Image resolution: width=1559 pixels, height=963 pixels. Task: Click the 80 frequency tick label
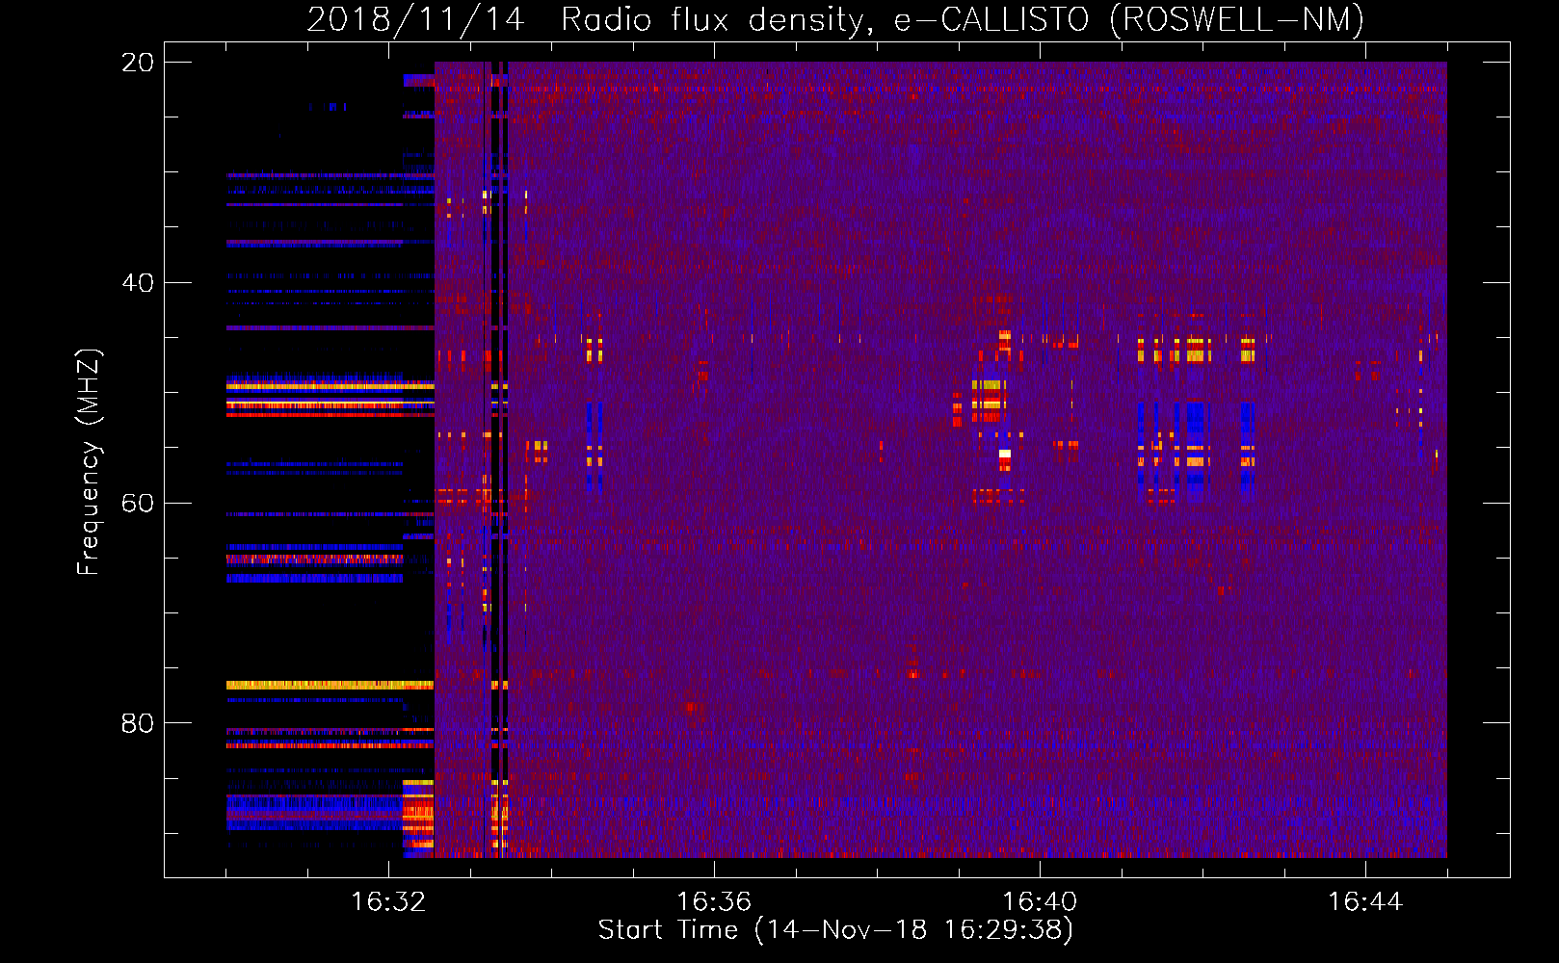pyautogui.click(x=138, y=723)
